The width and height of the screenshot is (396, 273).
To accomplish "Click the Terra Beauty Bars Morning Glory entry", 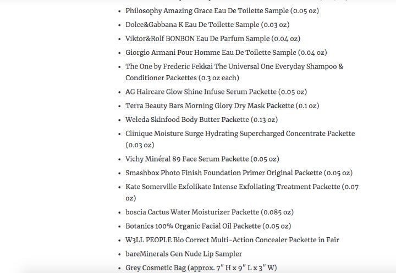I will tap(222, 105).
